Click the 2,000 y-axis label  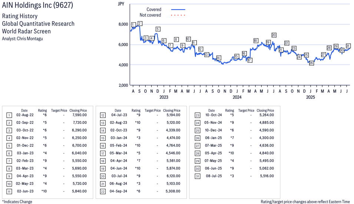pyautogui.click(x=123, y=85)
